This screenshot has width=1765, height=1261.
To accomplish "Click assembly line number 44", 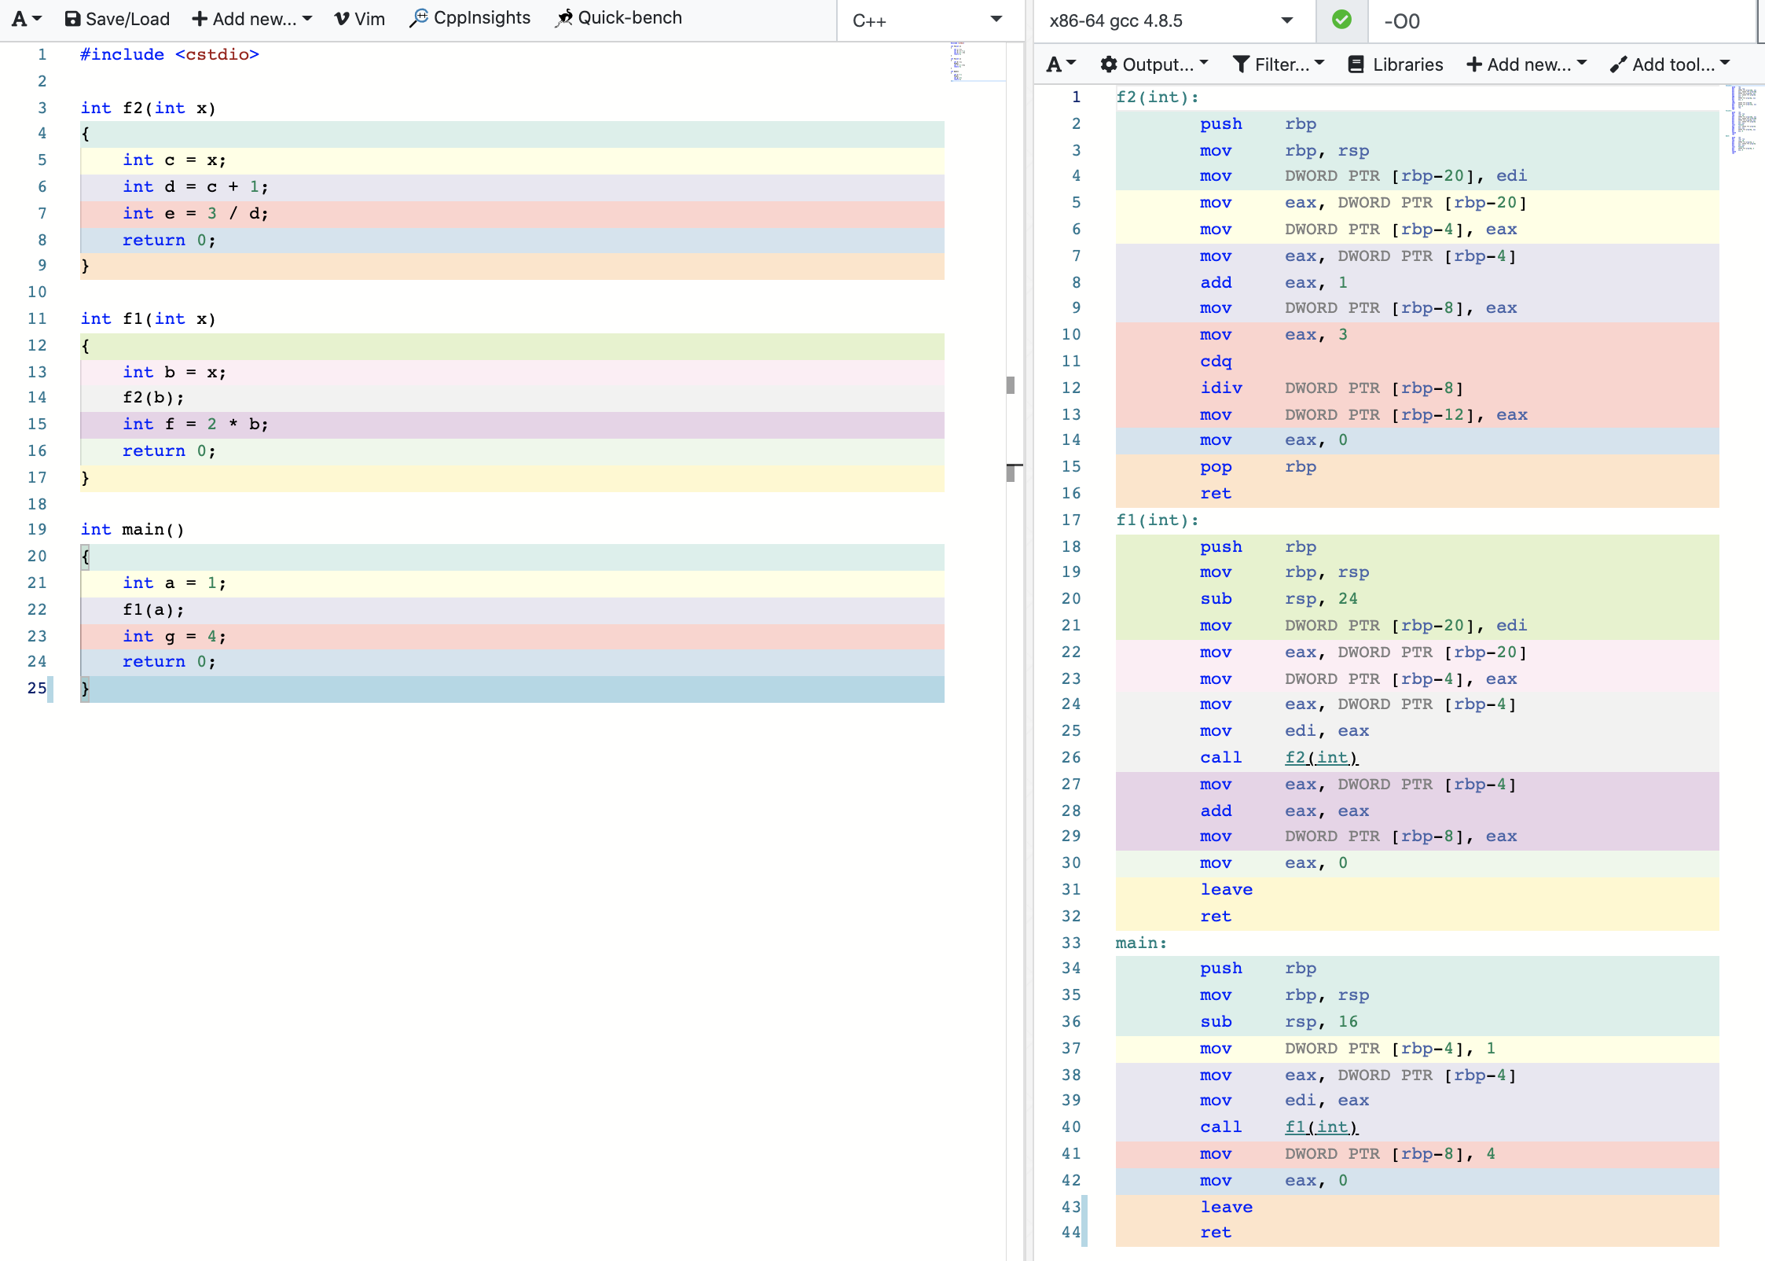I will [x=1071, y=1232].
